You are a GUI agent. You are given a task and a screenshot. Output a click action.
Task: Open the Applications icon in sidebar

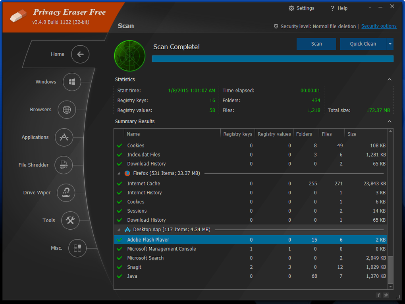[x=64, y=137]
